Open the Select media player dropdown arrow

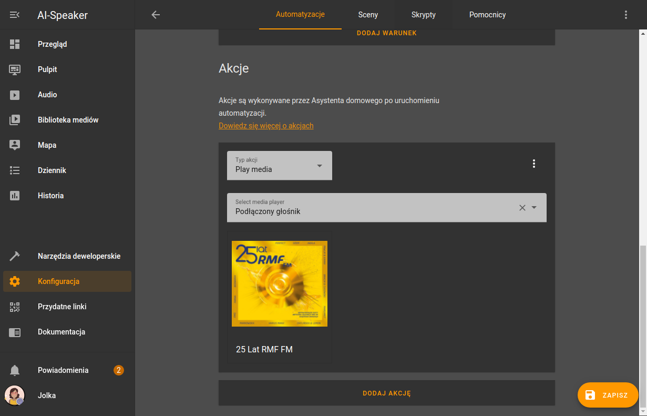pyautogui.click(x=534, y=207)
